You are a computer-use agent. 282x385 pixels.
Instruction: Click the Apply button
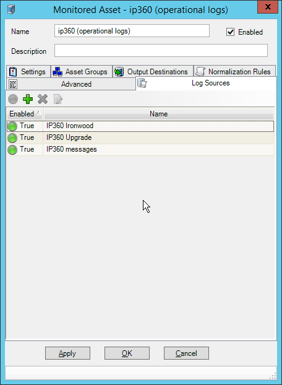pyautogui.click(x=67, y=353)
